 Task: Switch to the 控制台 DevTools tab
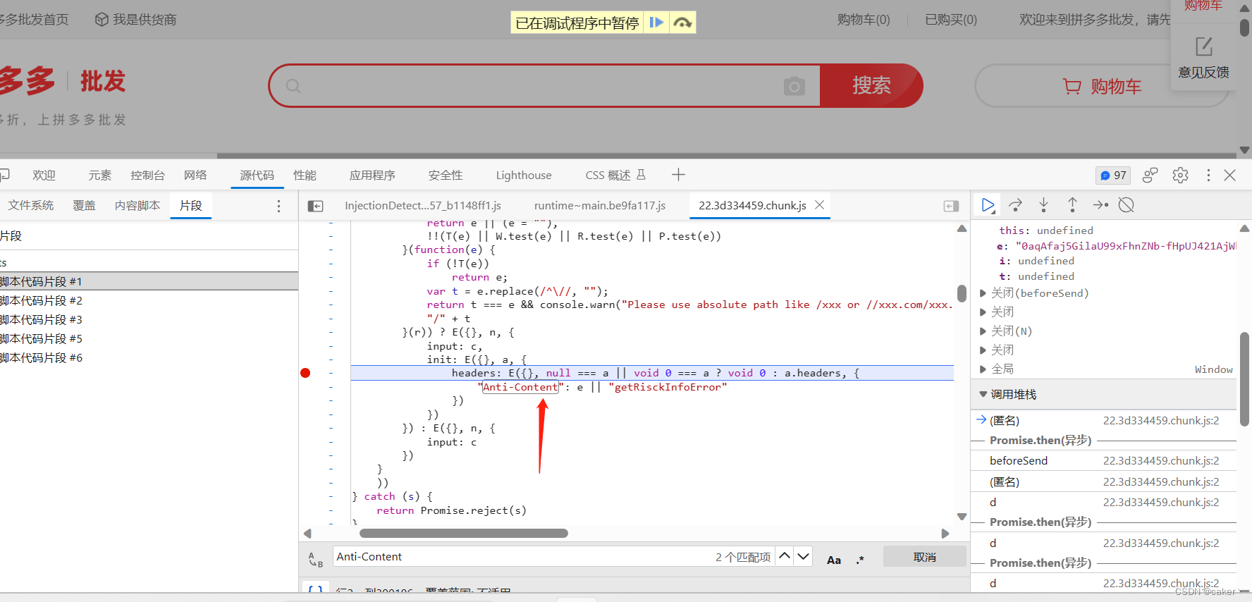[x=147, y=175]
